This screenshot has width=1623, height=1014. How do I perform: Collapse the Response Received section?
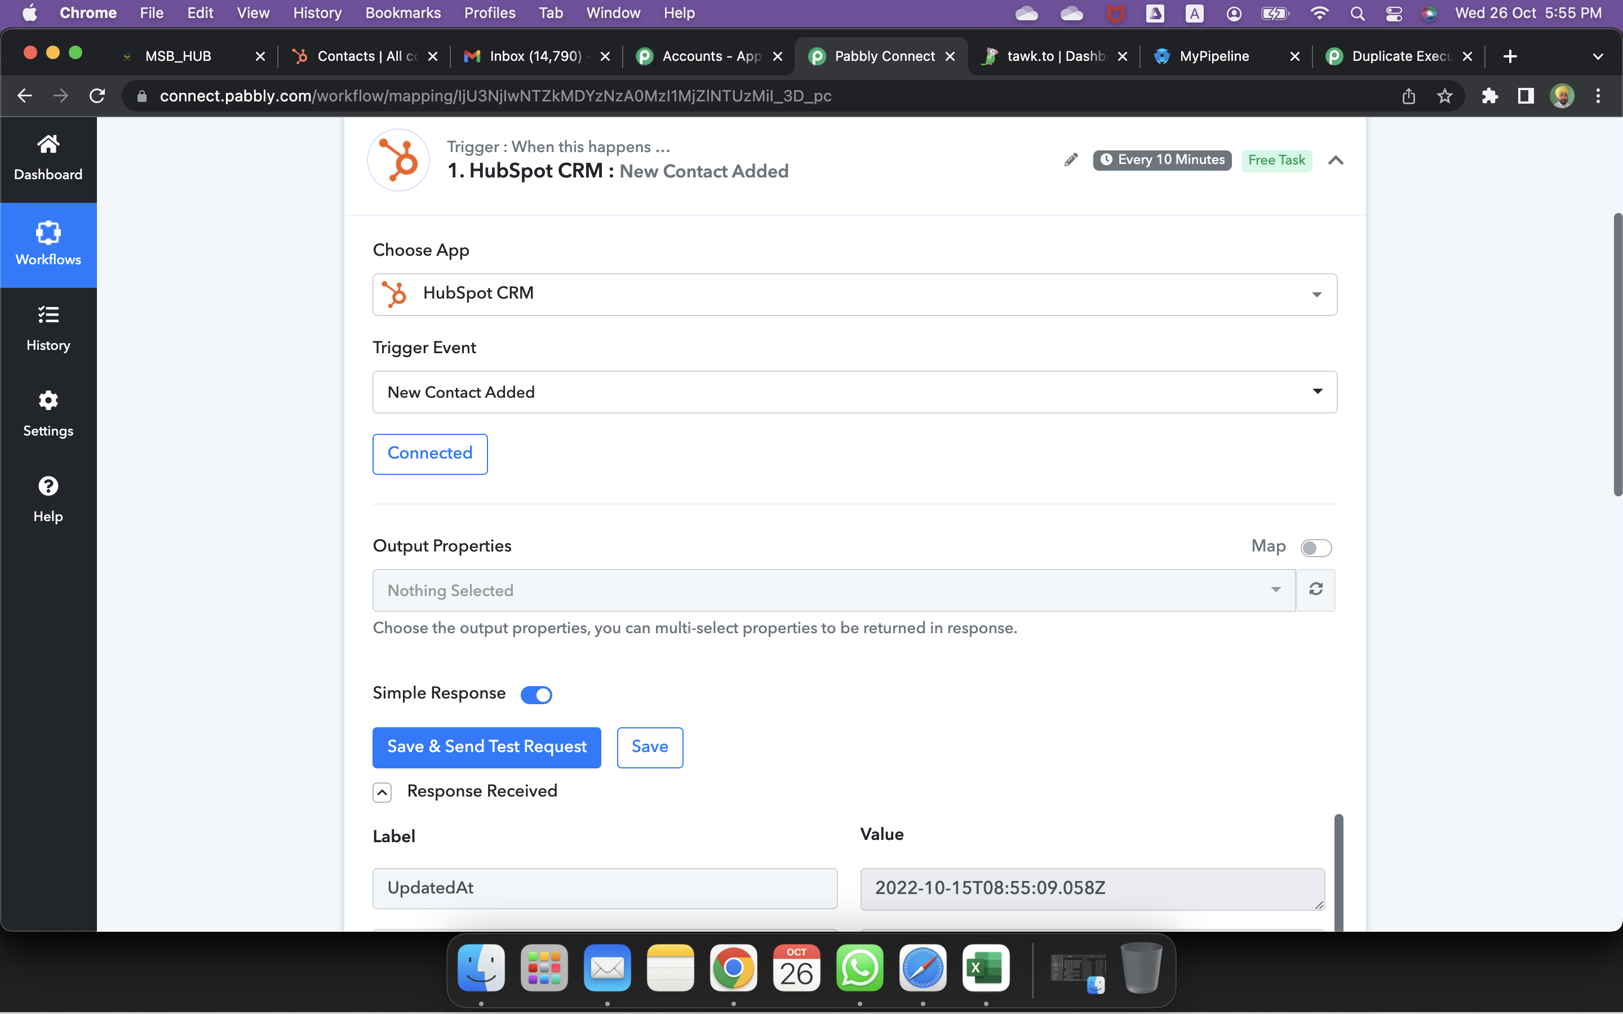[382, 793]
